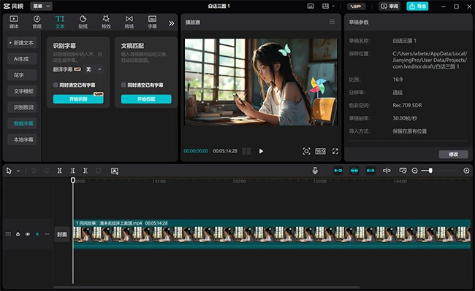Image resolution: width=475 pixels, height=291 pixels.
Task: Click the delete-left trim tool
Action: tap(72, 171)
